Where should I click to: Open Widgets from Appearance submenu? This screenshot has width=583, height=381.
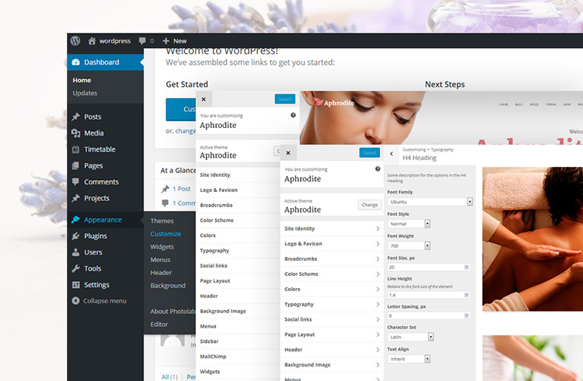click(x=162, y=247)
